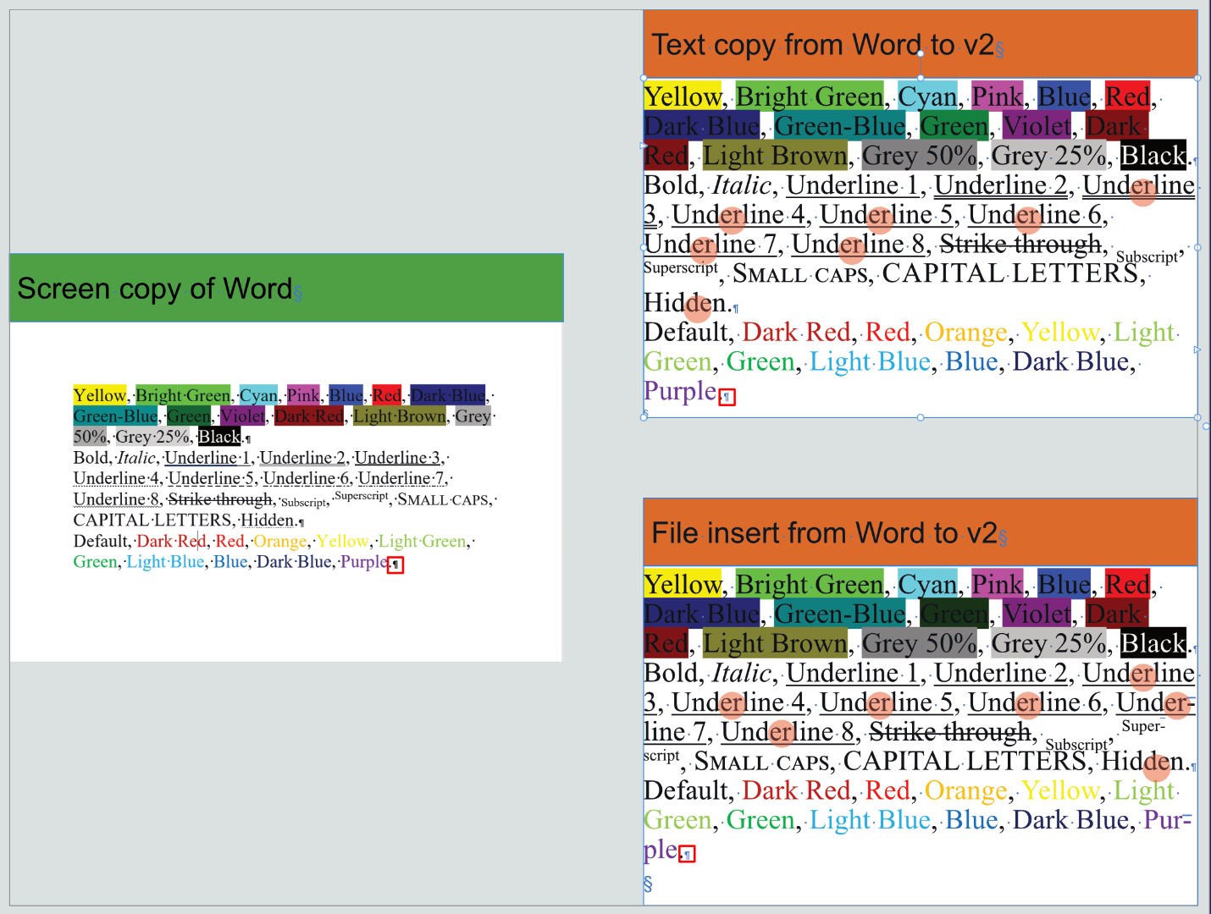Click 'Bright Green' in the File insert frame
This screenshot has width=1211, height=914.
(810, 585)
